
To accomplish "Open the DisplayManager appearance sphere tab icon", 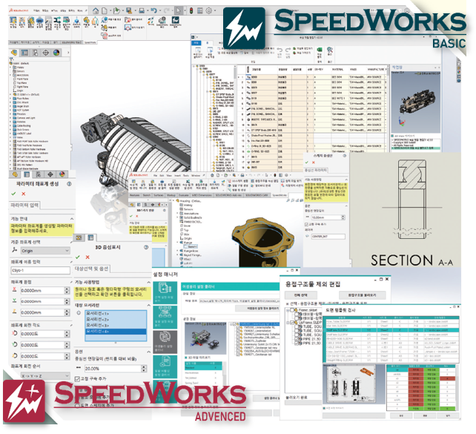I will [57, 53].
